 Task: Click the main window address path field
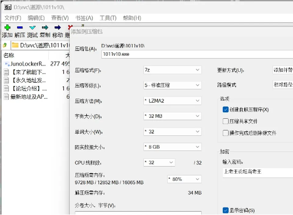(40, 45)
